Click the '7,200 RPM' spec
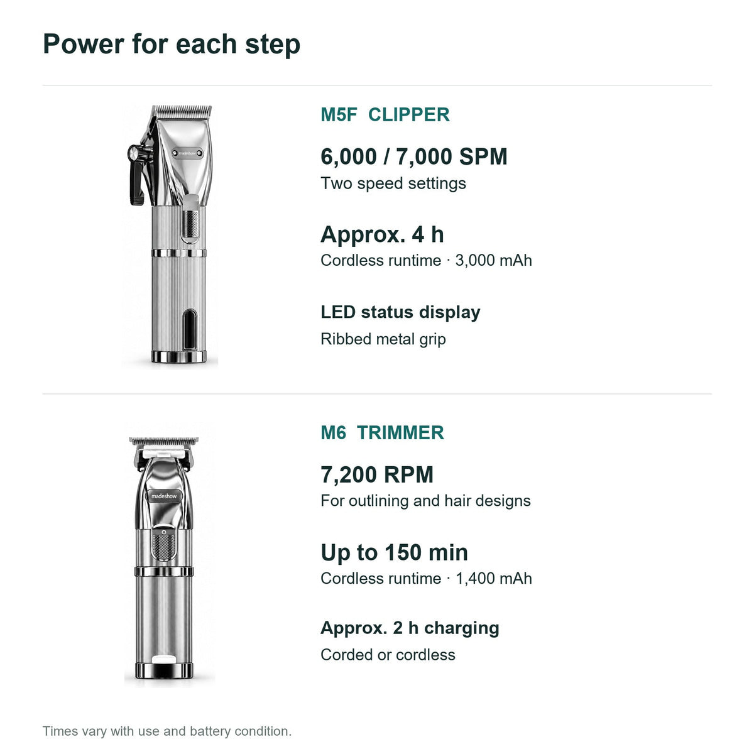The width and height of the screenshot is (754, 754). (377, 474)
